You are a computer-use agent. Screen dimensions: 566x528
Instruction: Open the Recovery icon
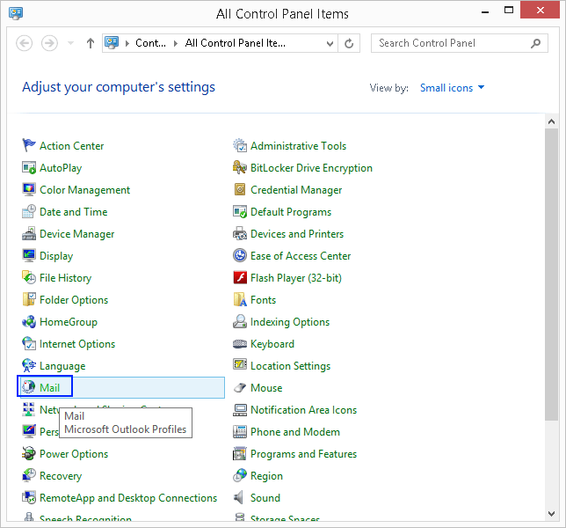[28, 475]
